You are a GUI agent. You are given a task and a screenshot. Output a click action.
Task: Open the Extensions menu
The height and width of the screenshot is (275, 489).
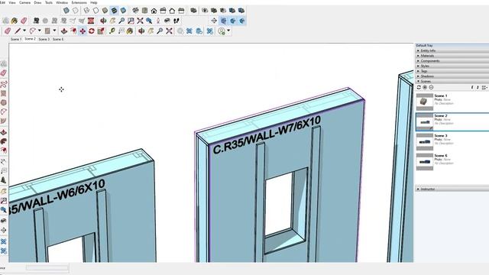tap(79, 2)
